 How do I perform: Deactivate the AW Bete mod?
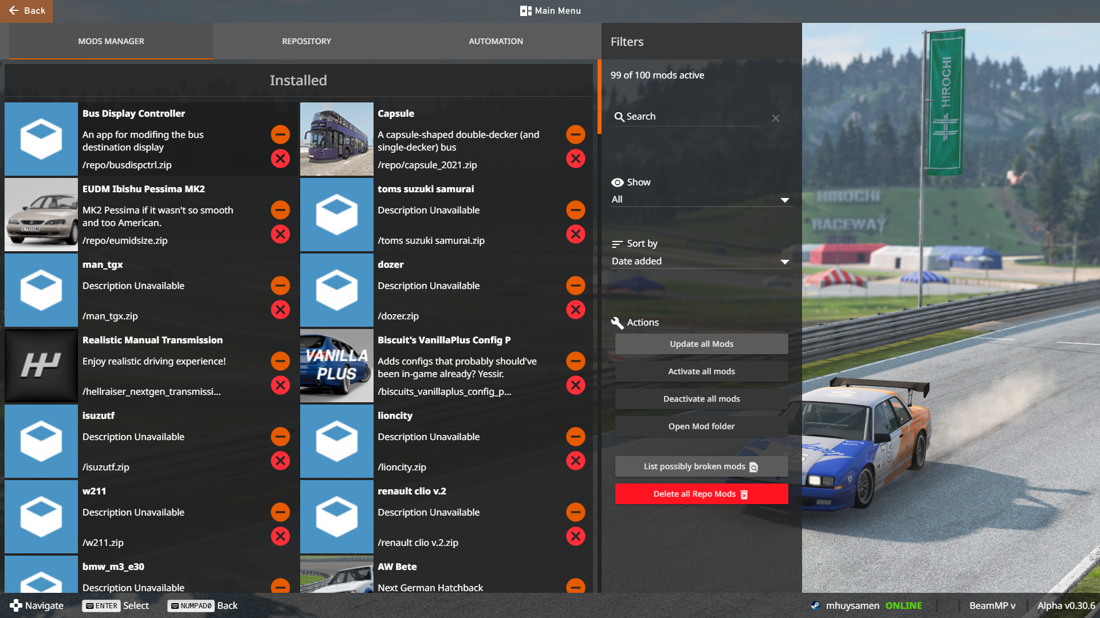[576, 585]
